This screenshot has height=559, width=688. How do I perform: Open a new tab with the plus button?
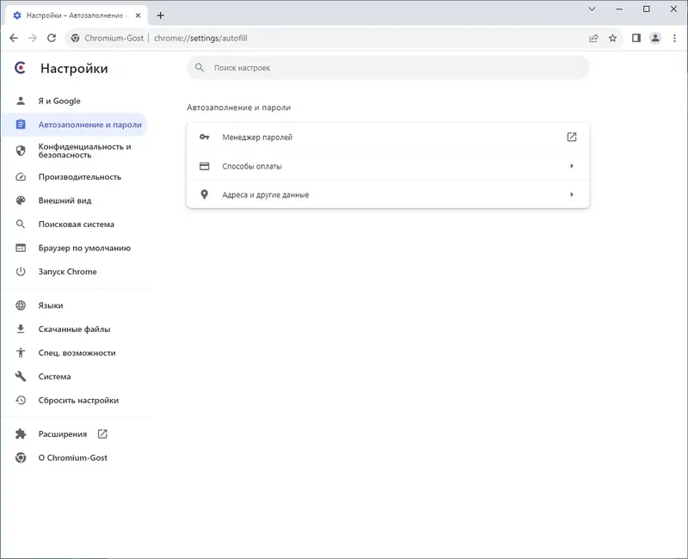pos(161,15)
